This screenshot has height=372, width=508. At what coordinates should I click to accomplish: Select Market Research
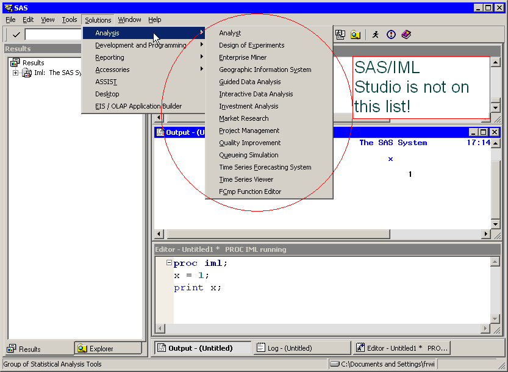(x=269, y=118)
